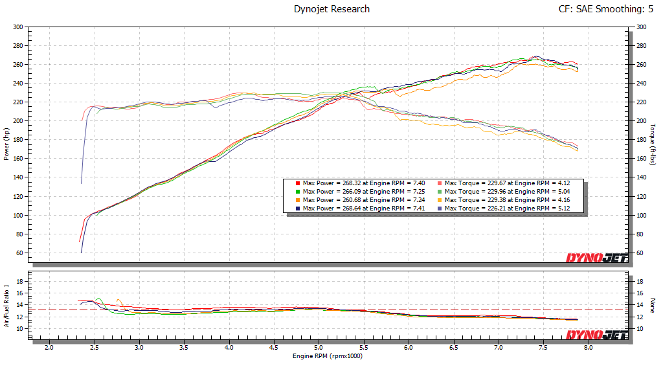Click the red Max Power 268.32 legend swatch
663x373 pixels.
297,183
